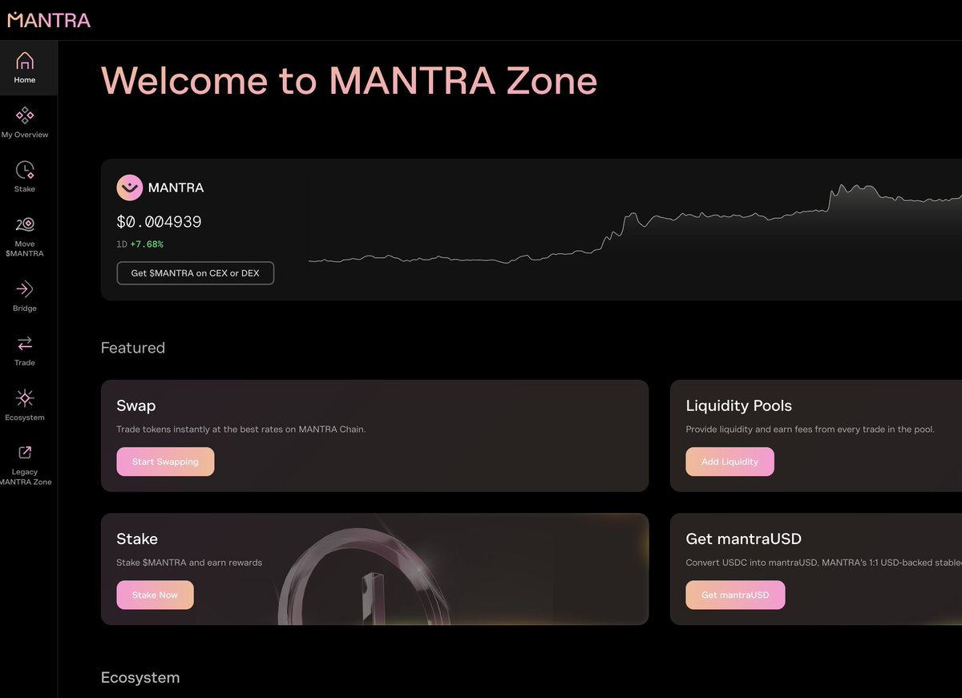
Task: Open the Home sidebar icon
Action: point(25,61)
